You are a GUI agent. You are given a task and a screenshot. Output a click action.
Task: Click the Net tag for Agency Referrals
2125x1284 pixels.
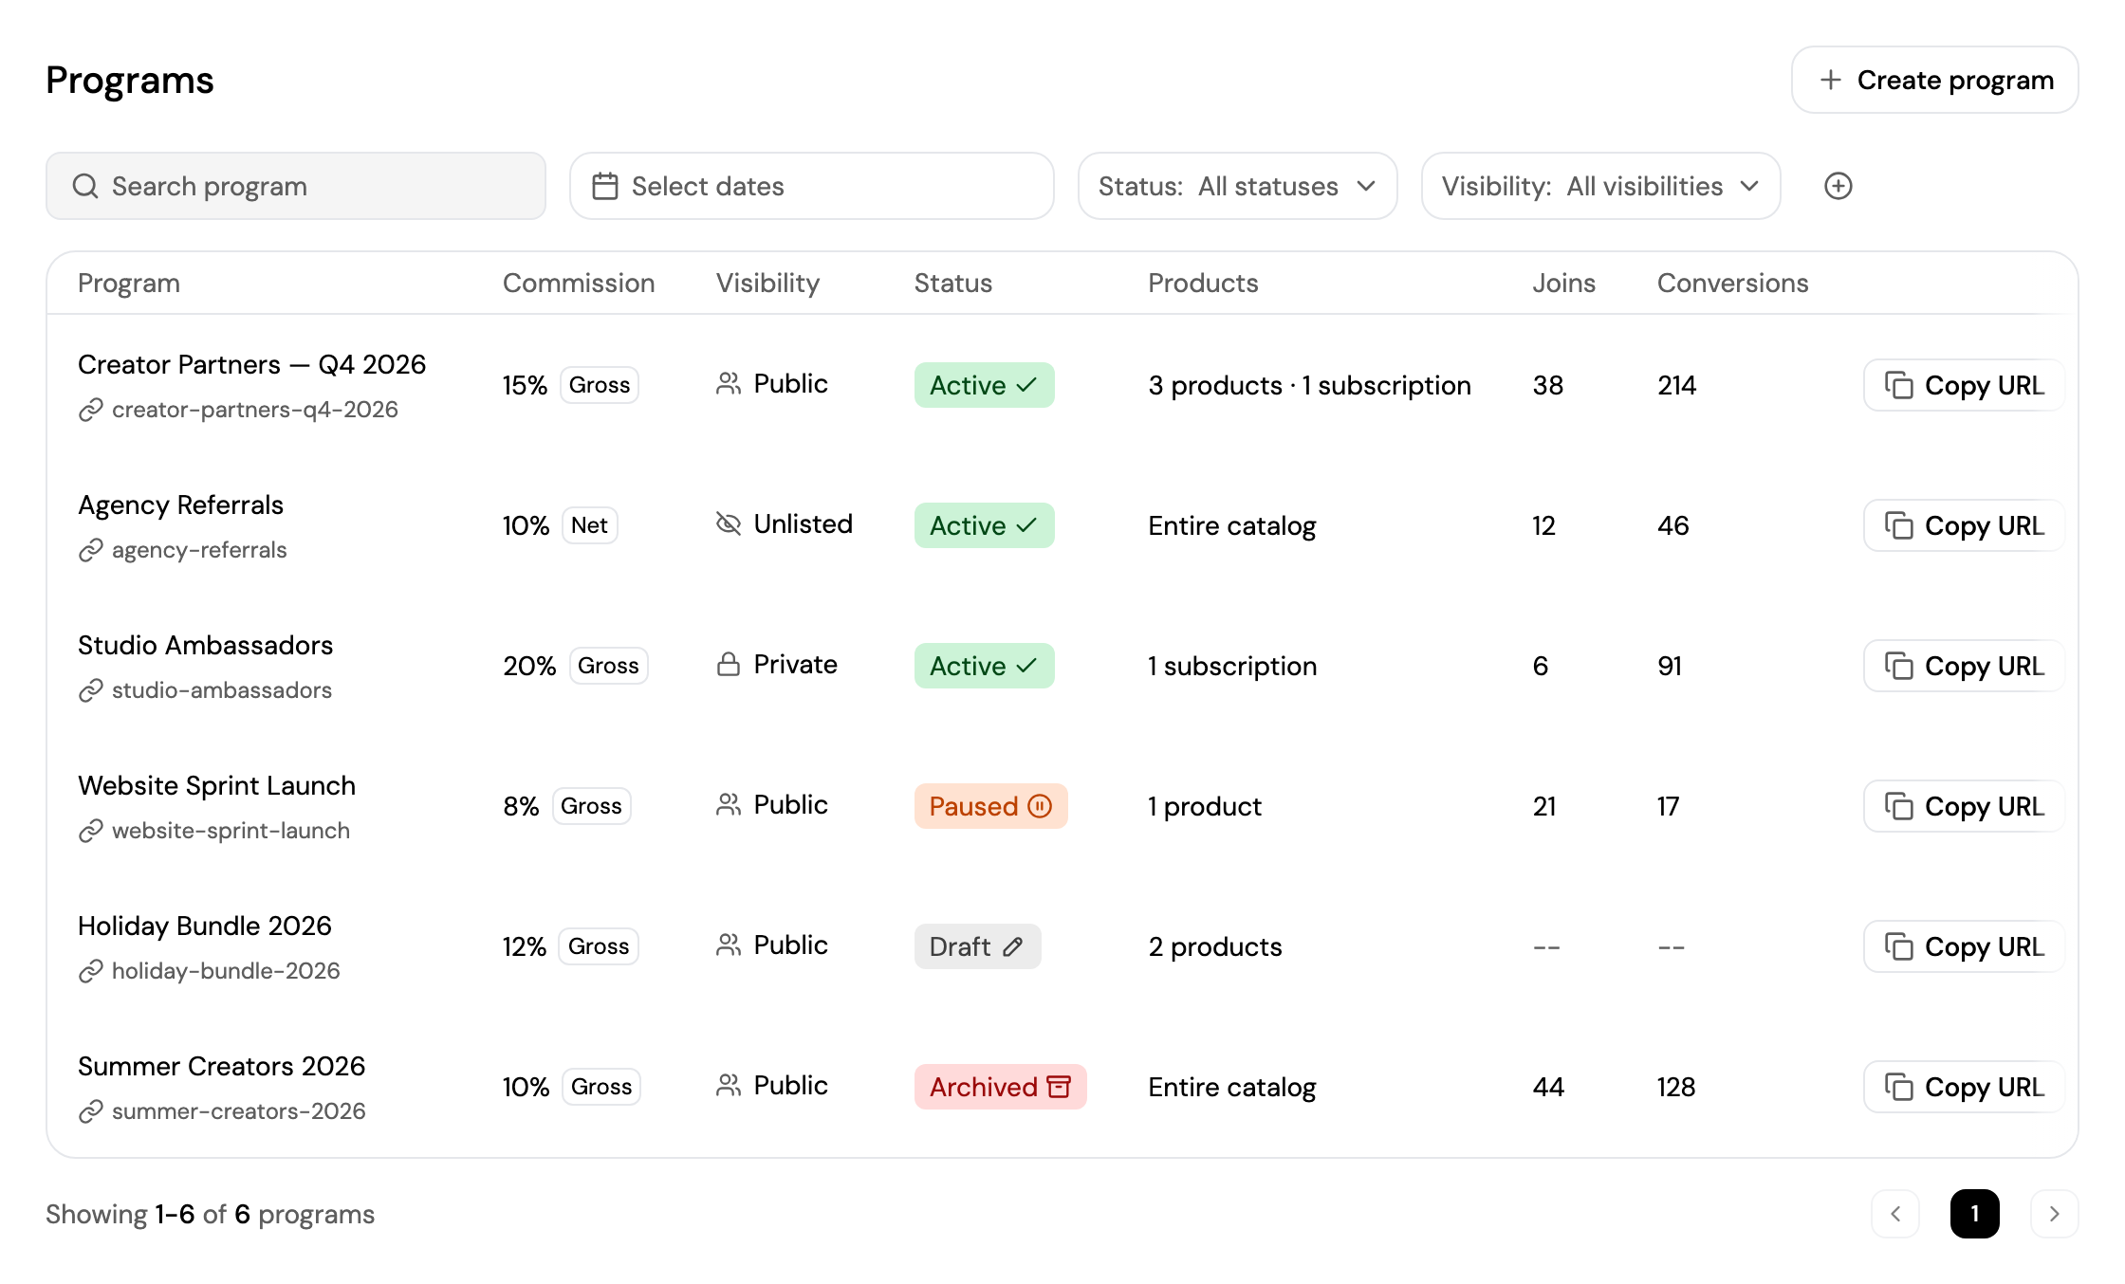[589, 525]
